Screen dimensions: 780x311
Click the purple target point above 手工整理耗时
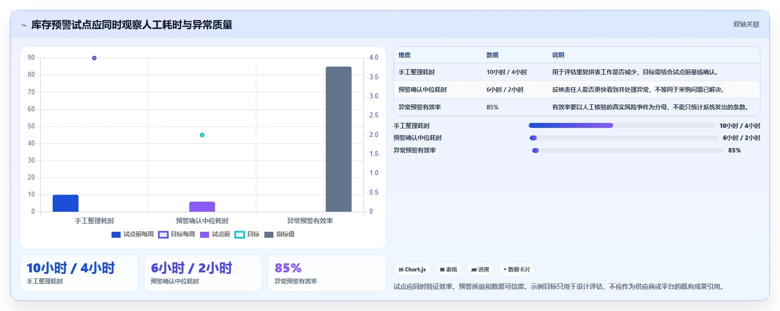[x=94, y=58]
